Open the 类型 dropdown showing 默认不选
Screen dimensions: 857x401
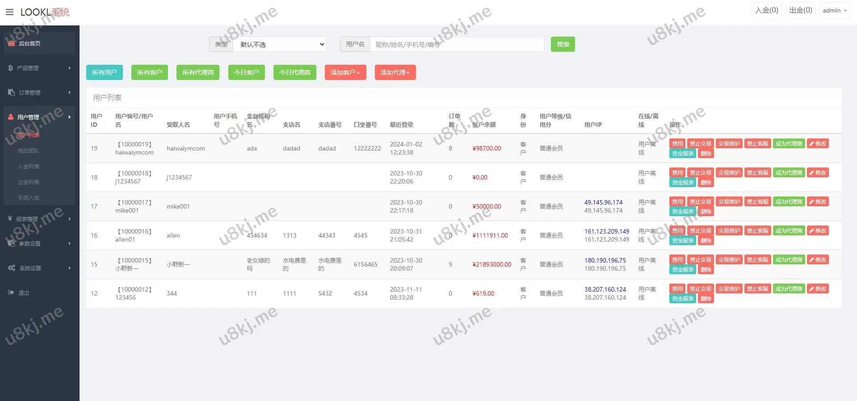pos(280,44)
